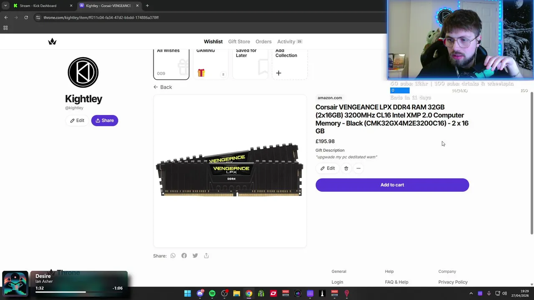Click the page vertical scrollbar
The height and width of the screenshot is (300, 534).
[531, 162]
